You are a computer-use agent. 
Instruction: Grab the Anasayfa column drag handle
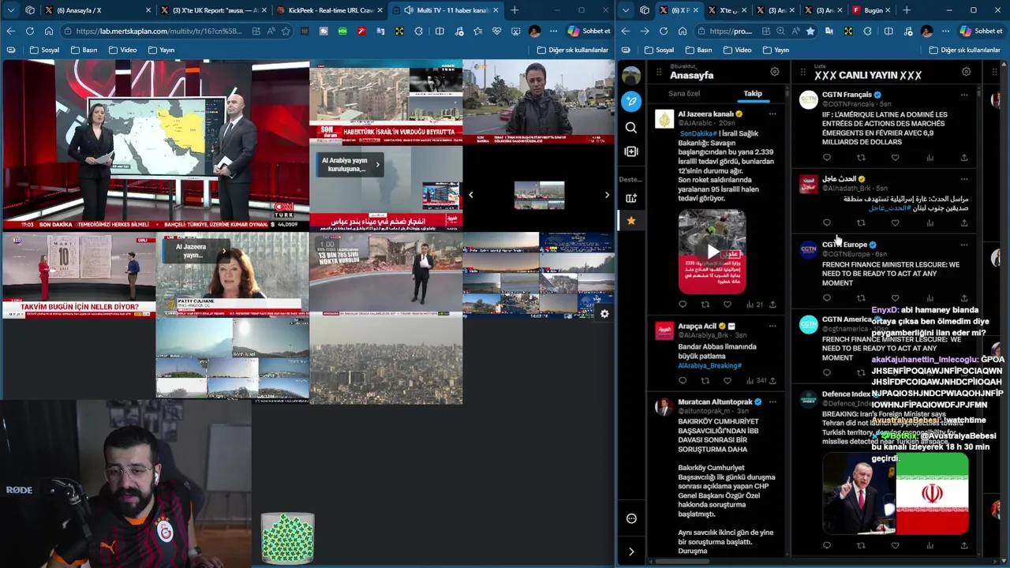659,73
